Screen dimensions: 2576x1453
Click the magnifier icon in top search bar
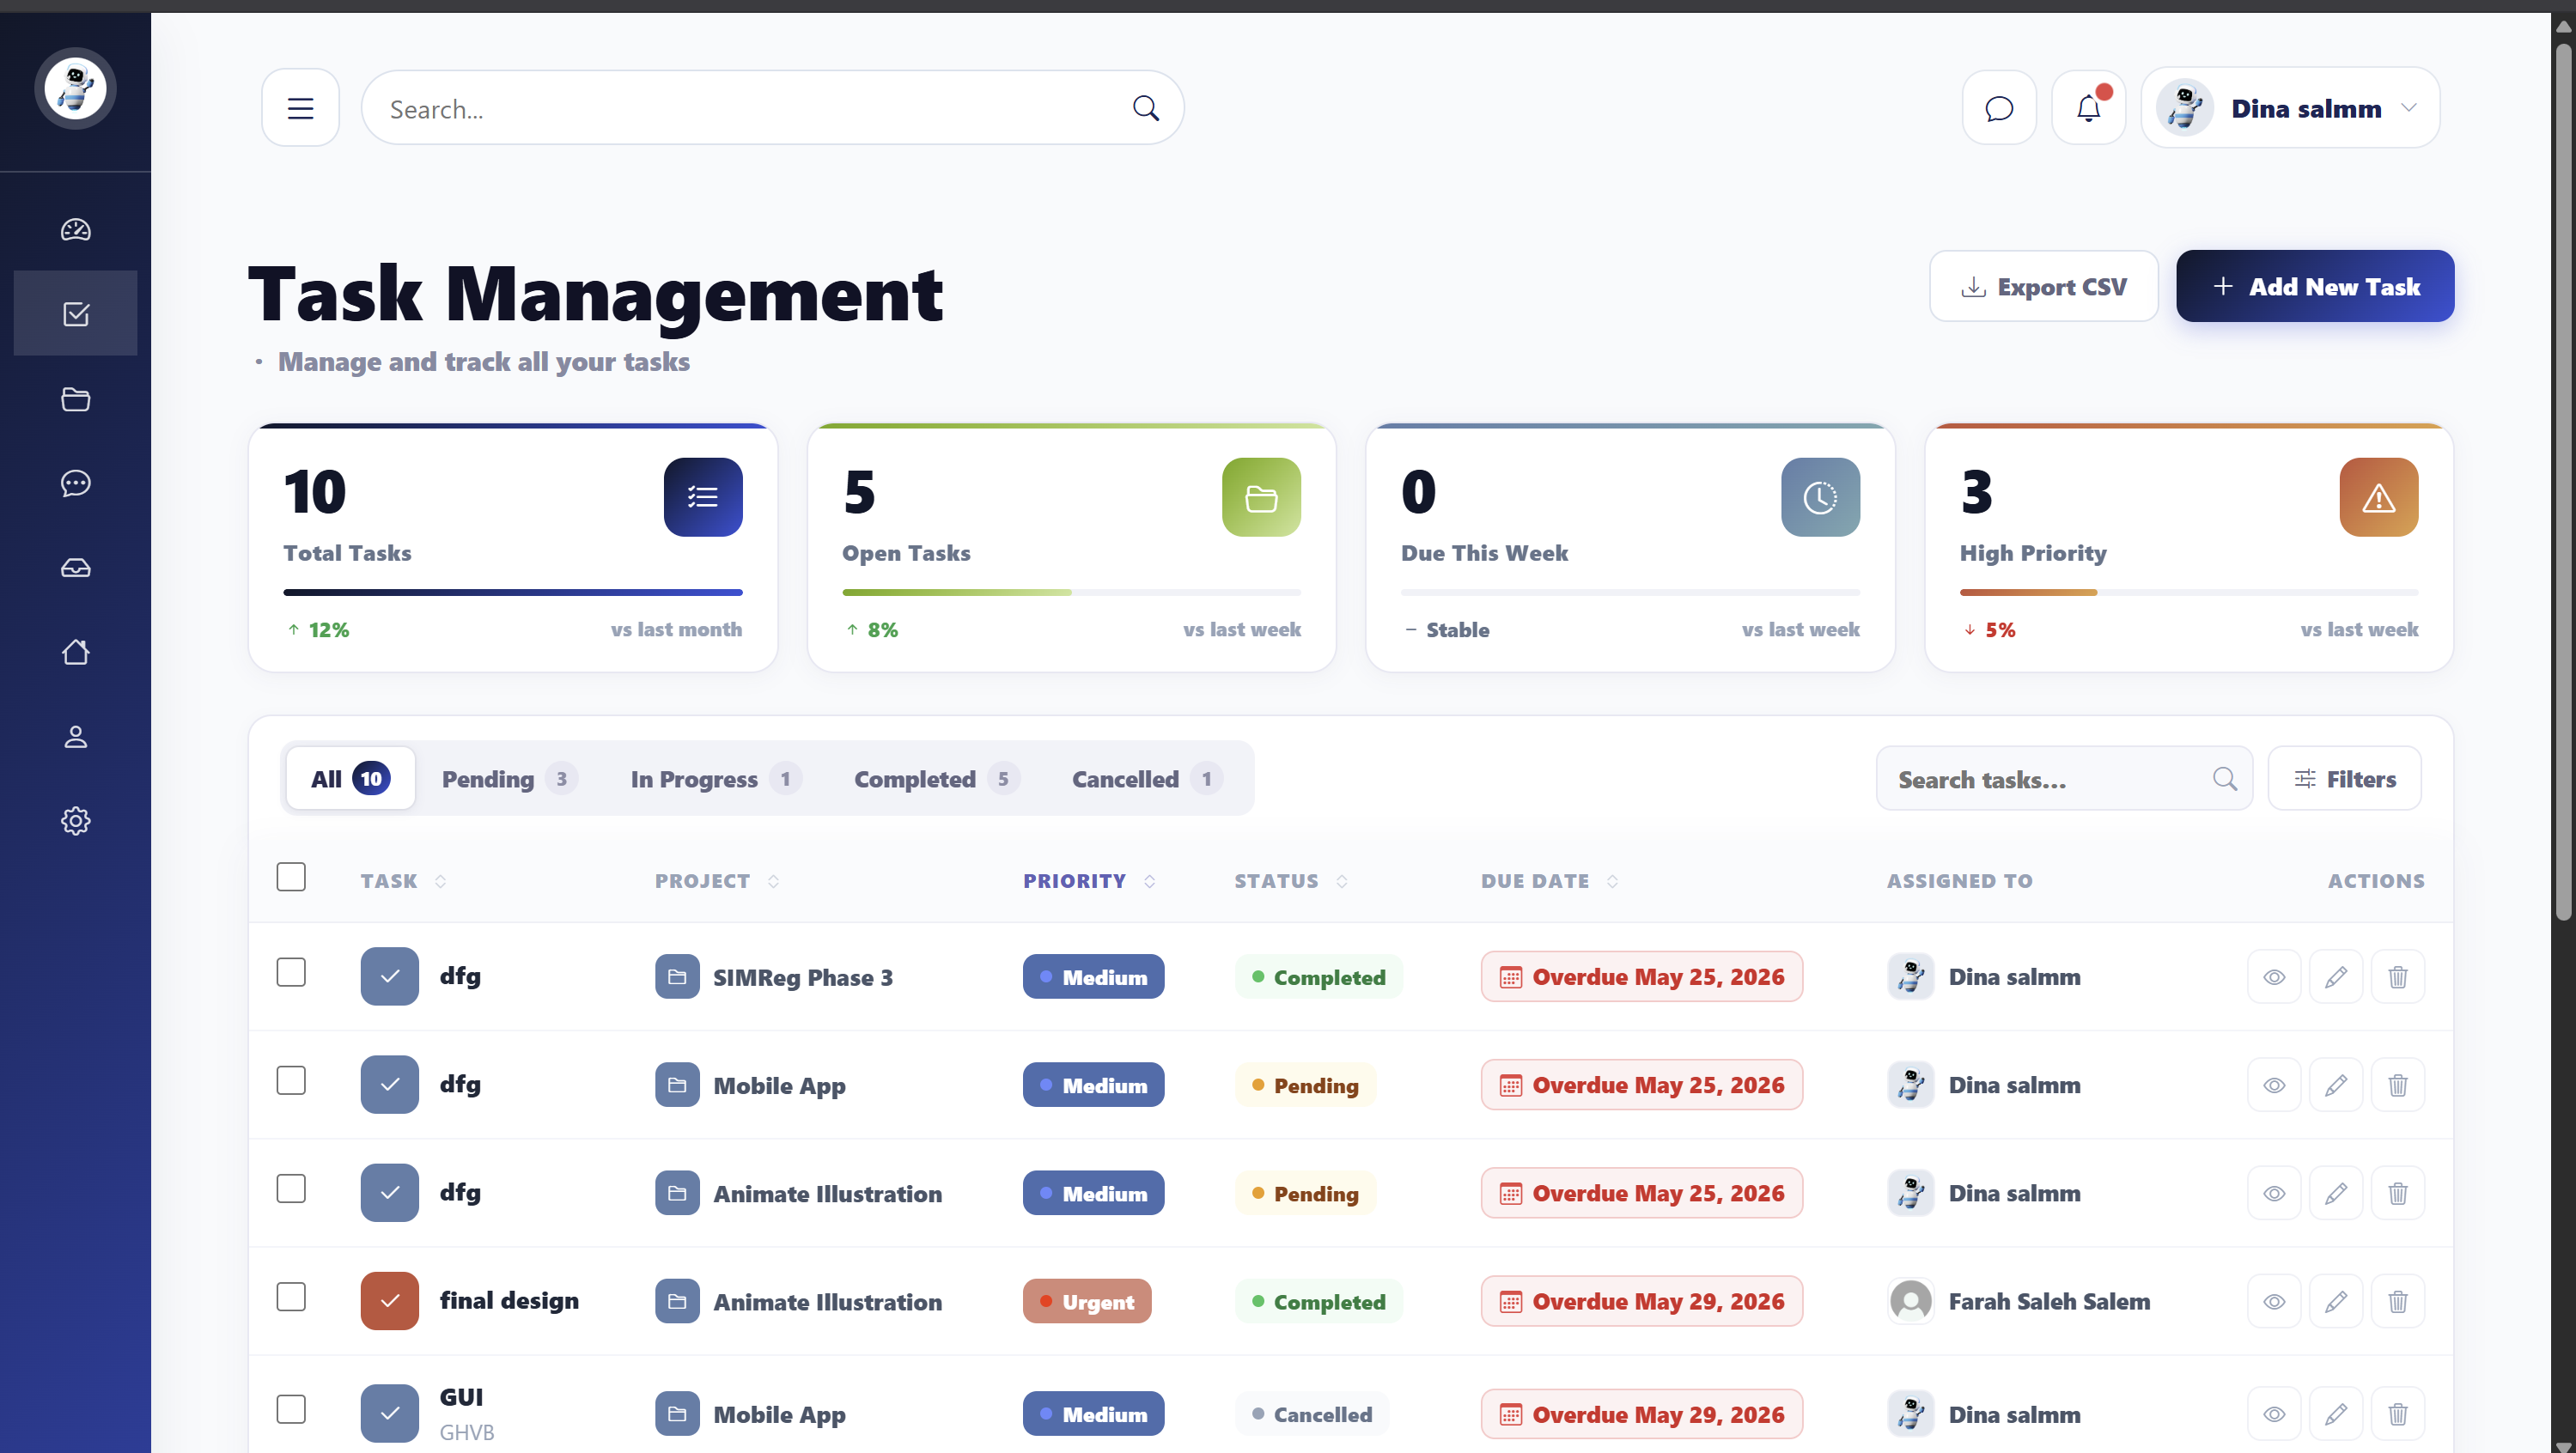click(1146, 108)
